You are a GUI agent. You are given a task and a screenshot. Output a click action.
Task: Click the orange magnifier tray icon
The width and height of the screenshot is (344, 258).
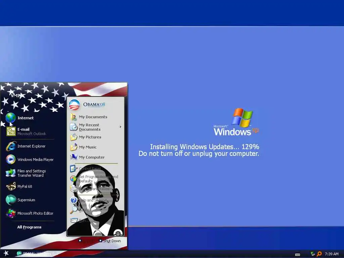coord(319,254)
